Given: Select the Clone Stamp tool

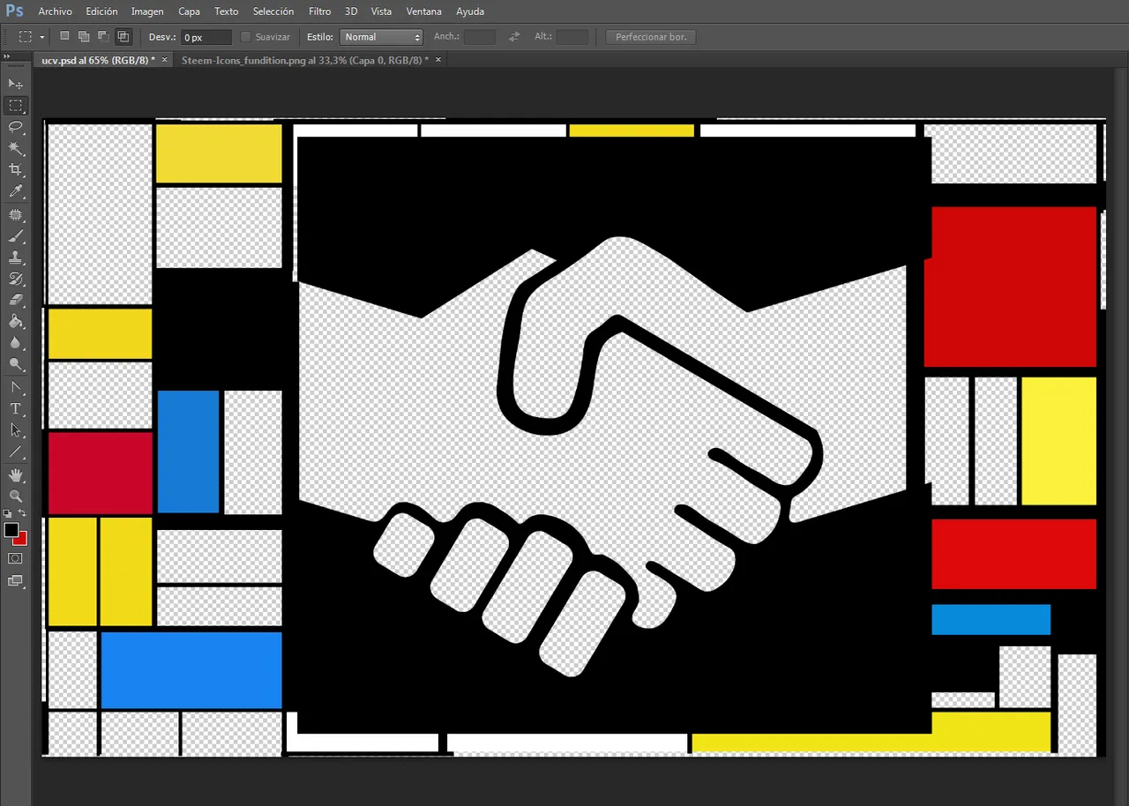Looking at the screenshot, I should click(x=15, y=257).
